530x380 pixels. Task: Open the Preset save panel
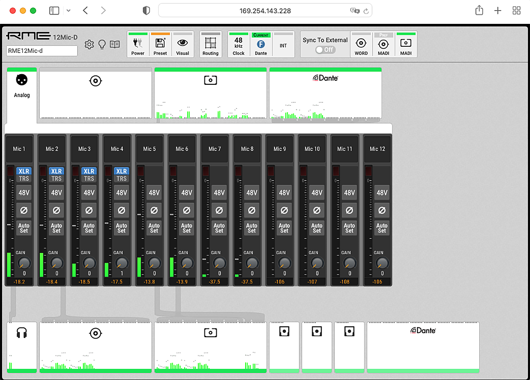click(x=160, y=44)
